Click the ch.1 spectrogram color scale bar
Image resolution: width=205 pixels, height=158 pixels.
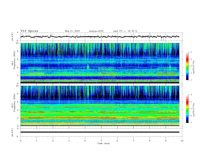point(187,66)
